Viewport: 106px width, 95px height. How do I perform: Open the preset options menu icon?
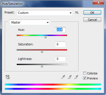point(77,13)
